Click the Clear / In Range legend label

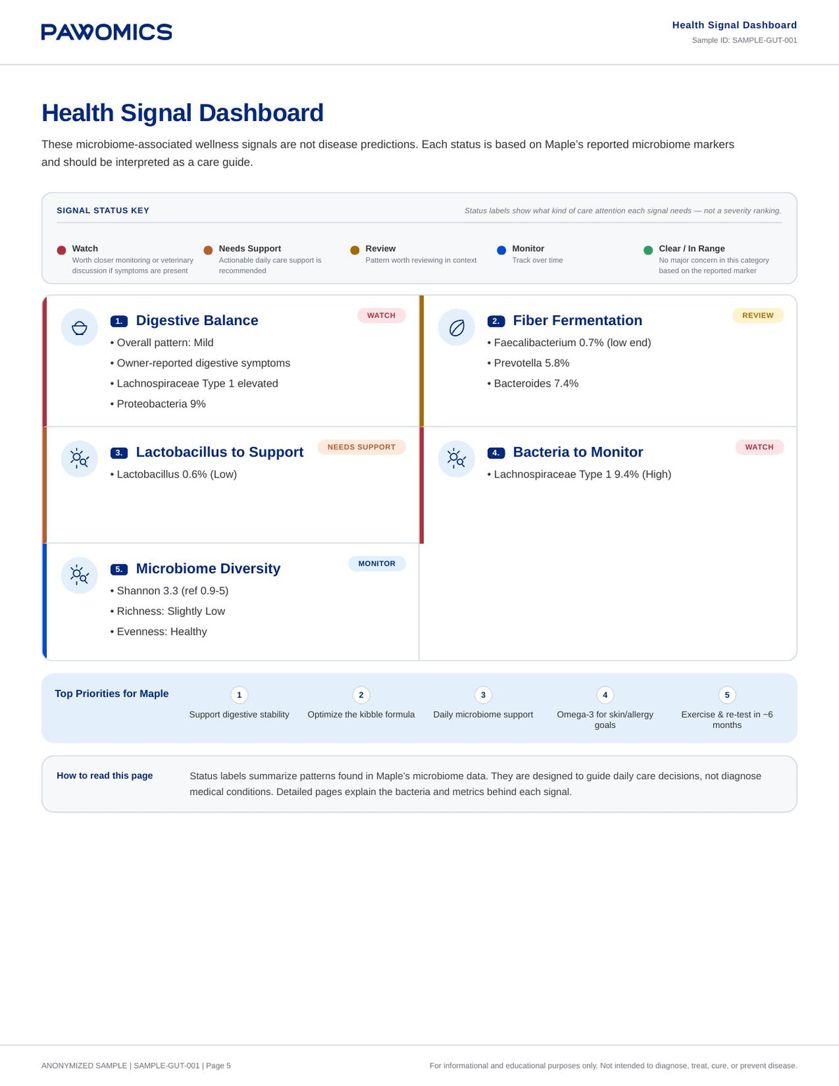click(691, 248)
